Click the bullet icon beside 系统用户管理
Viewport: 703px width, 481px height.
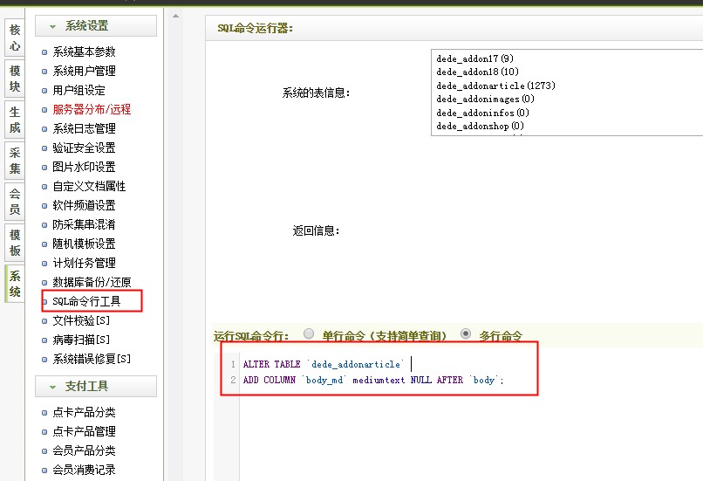pos(44,72)
